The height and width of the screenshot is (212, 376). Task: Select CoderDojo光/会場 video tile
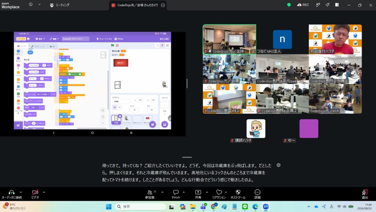229,69
